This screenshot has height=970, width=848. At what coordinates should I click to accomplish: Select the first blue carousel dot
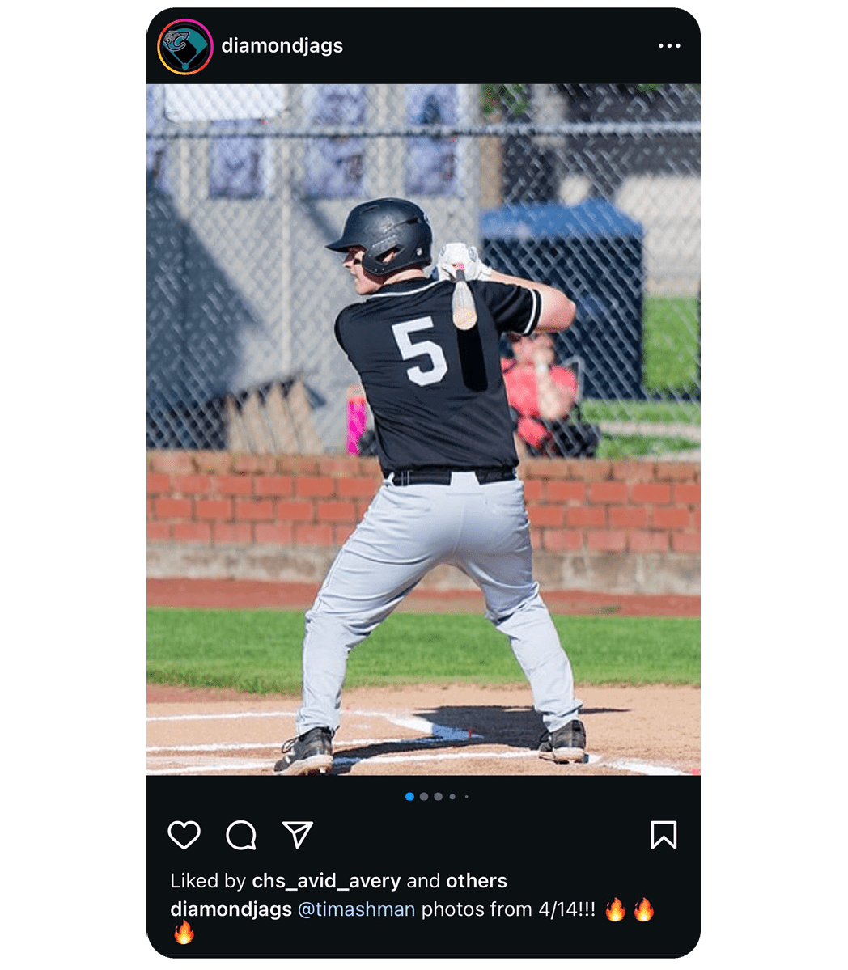[409, 797]
